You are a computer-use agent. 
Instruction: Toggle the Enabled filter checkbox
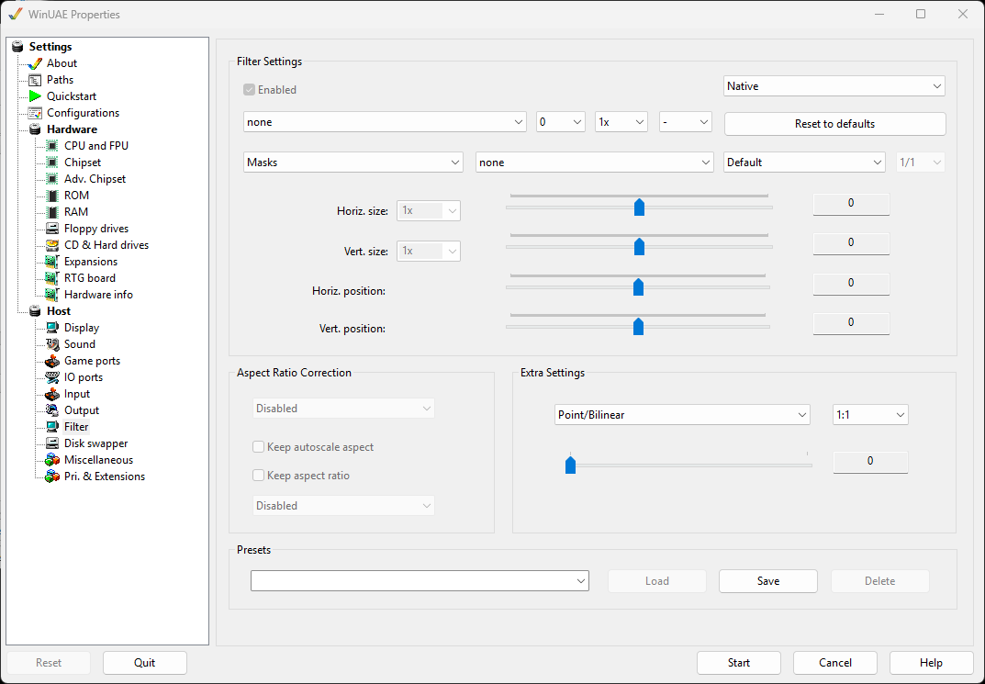pyautogui.click(x=250, y=90)
